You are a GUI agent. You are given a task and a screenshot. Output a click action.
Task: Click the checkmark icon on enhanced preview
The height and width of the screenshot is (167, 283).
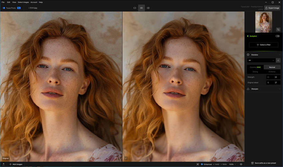pyautogui.click(x=126, y=159)
